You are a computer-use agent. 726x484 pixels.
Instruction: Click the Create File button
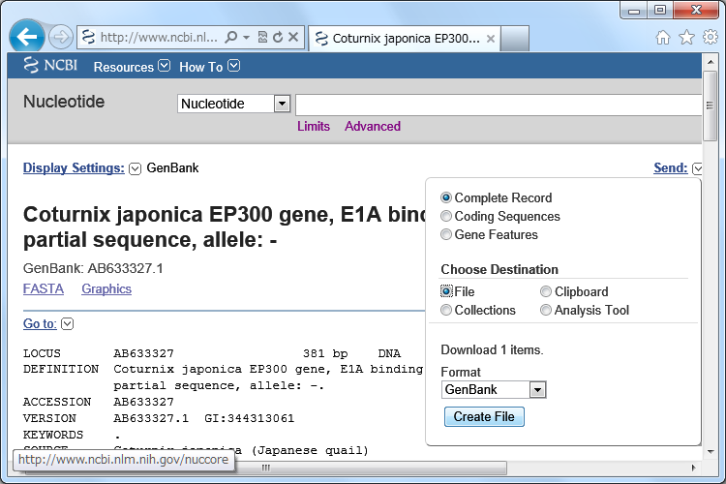coord(484,416)
